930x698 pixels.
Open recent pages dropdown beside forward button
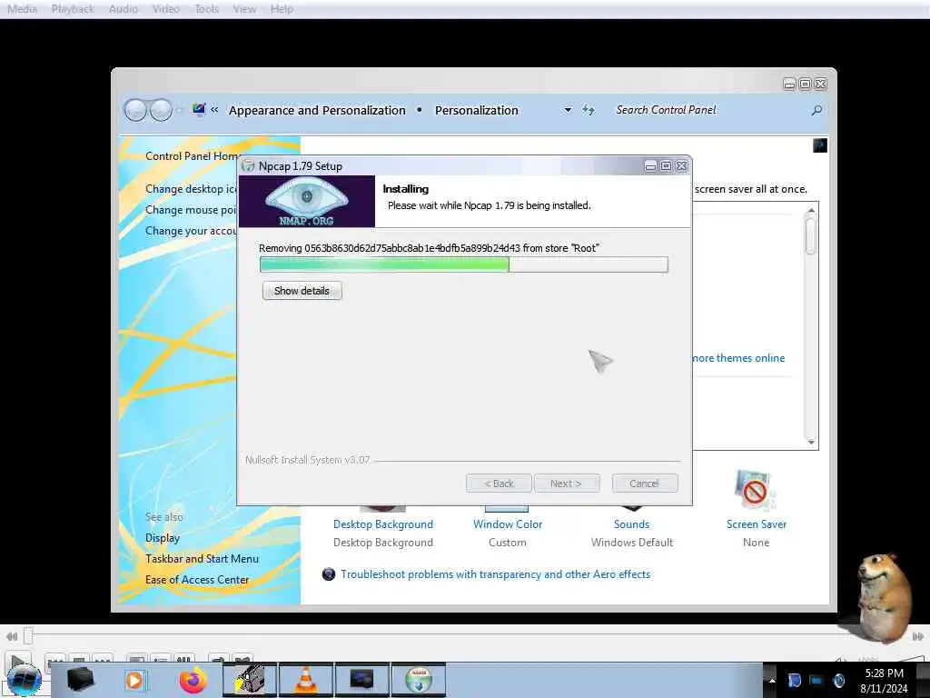point(179,110)
